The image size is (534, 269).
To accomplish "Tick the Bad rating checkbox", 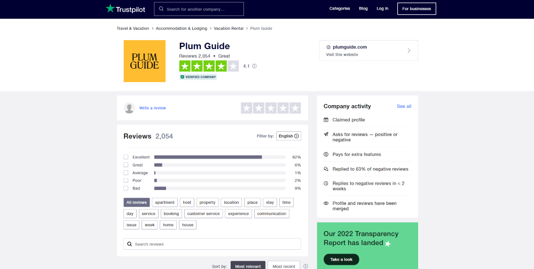I will pyautogui.click(x=126, y=188).
